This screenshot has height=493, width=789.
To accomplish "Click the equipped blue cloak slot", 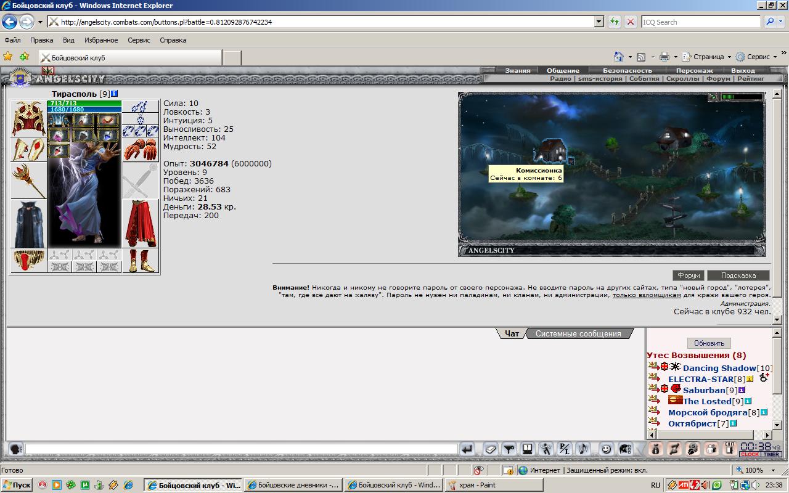I will click(28, 224).
